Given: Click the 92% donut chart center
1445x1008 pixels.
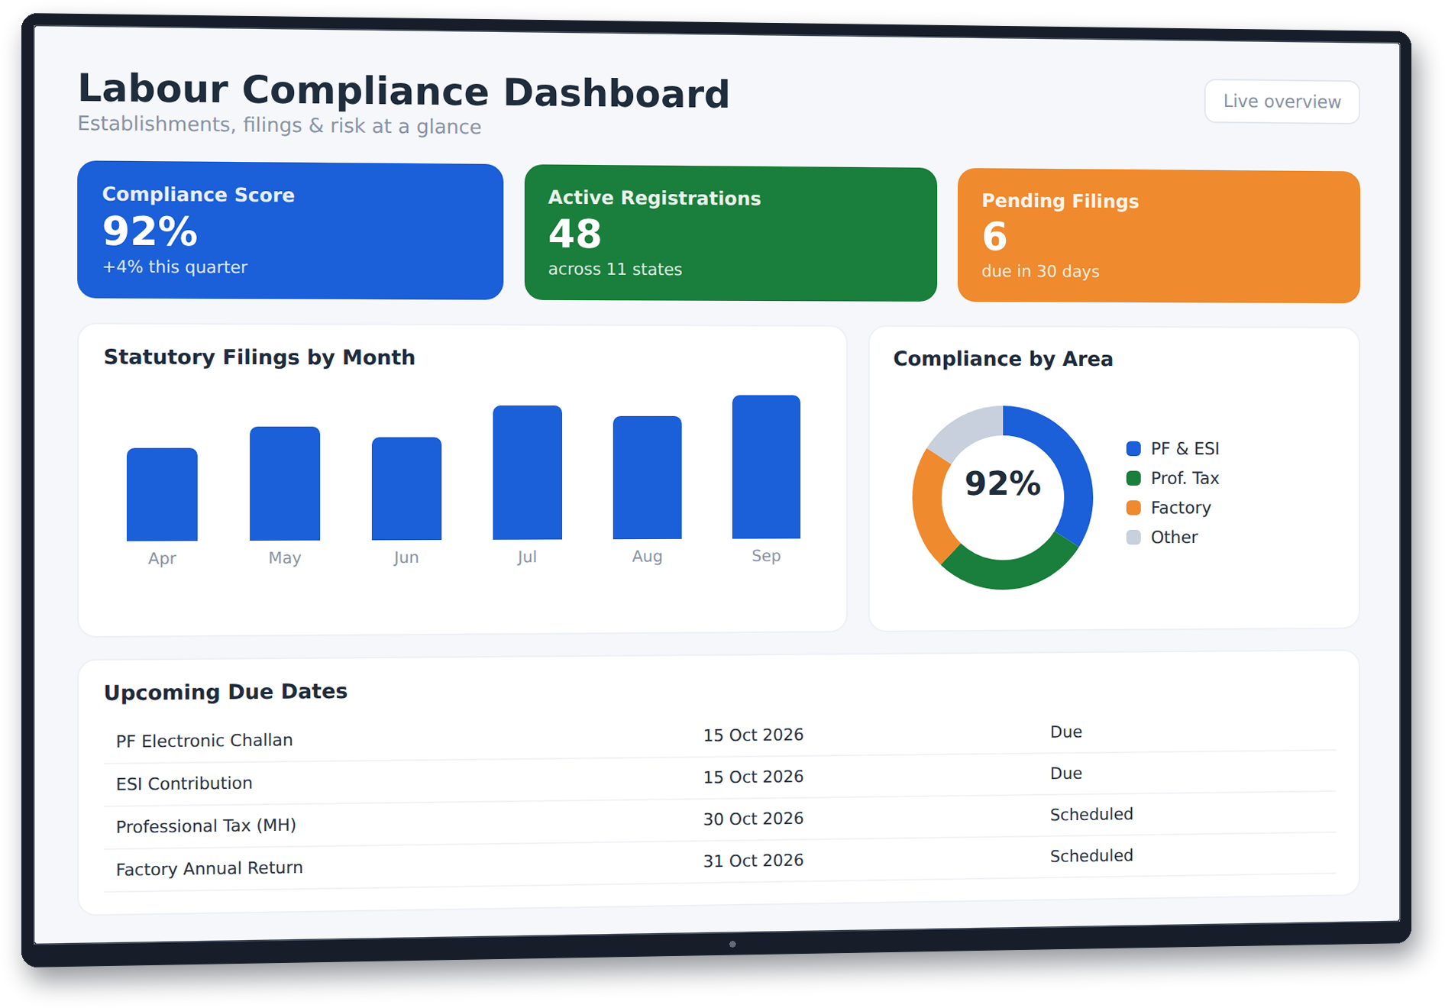Looking at the screenshot, I should pos(1003,483).
